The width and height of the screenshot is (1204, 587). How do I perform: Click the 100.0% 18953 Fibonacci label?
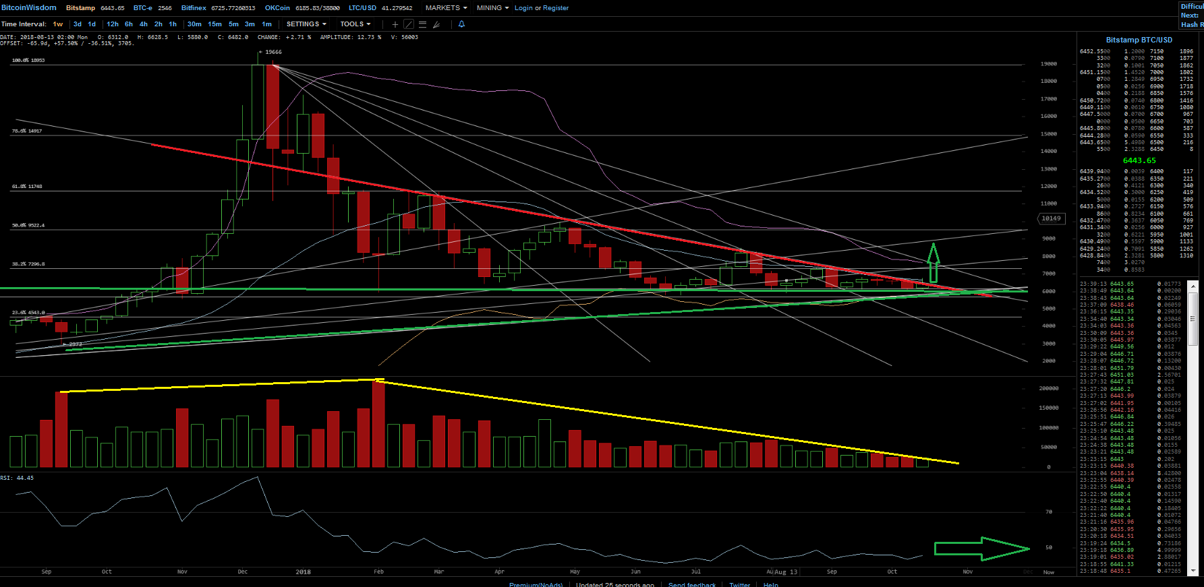tap(28, 60)
